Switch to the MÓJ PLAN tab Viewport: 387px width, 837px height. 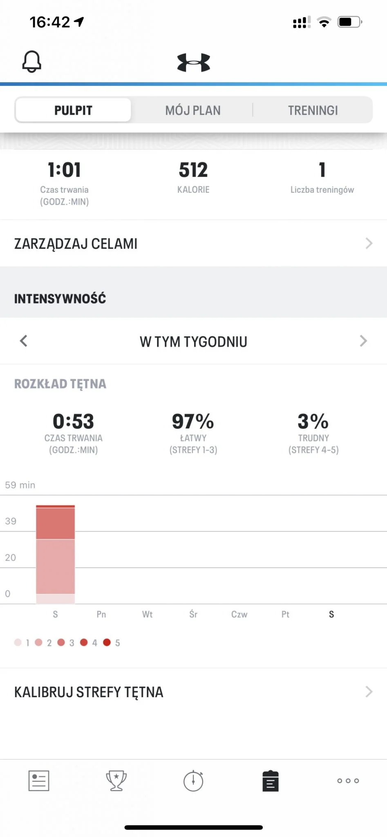[193, 110]
